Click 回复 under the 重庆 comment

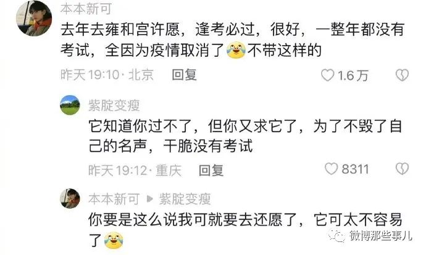pyautogui.click(x=211, y=170)
